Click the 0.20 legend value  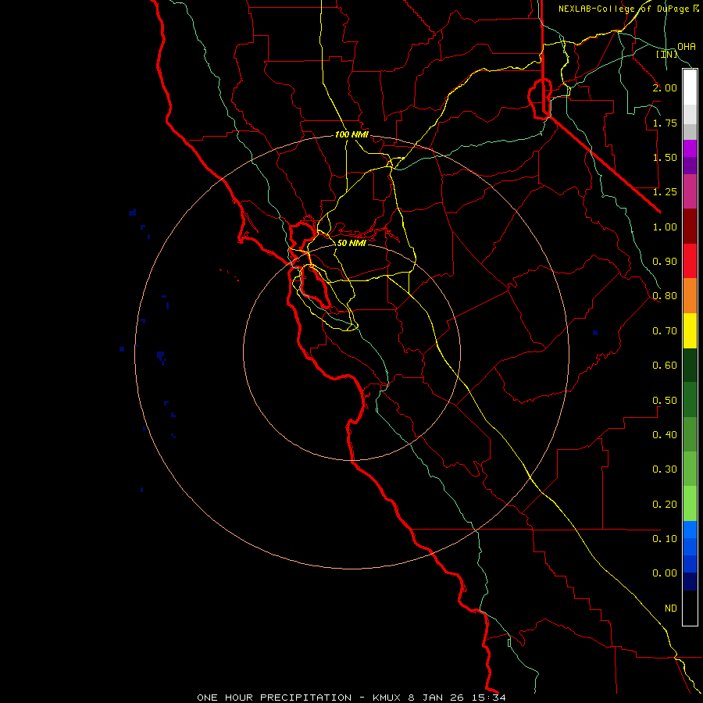tap(665, 504)
